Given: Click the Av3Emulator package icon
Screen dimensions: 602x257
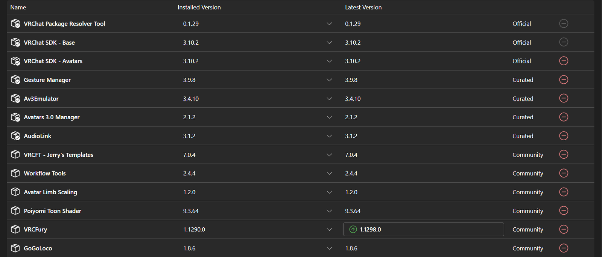Looking at the screenshot, I should [x=15, y=98].
